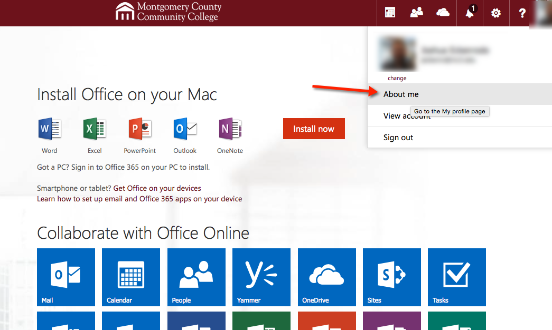Open the Learn how to set up email link
This screenshot has height=330, width=552.
click(x=139, y=199)
